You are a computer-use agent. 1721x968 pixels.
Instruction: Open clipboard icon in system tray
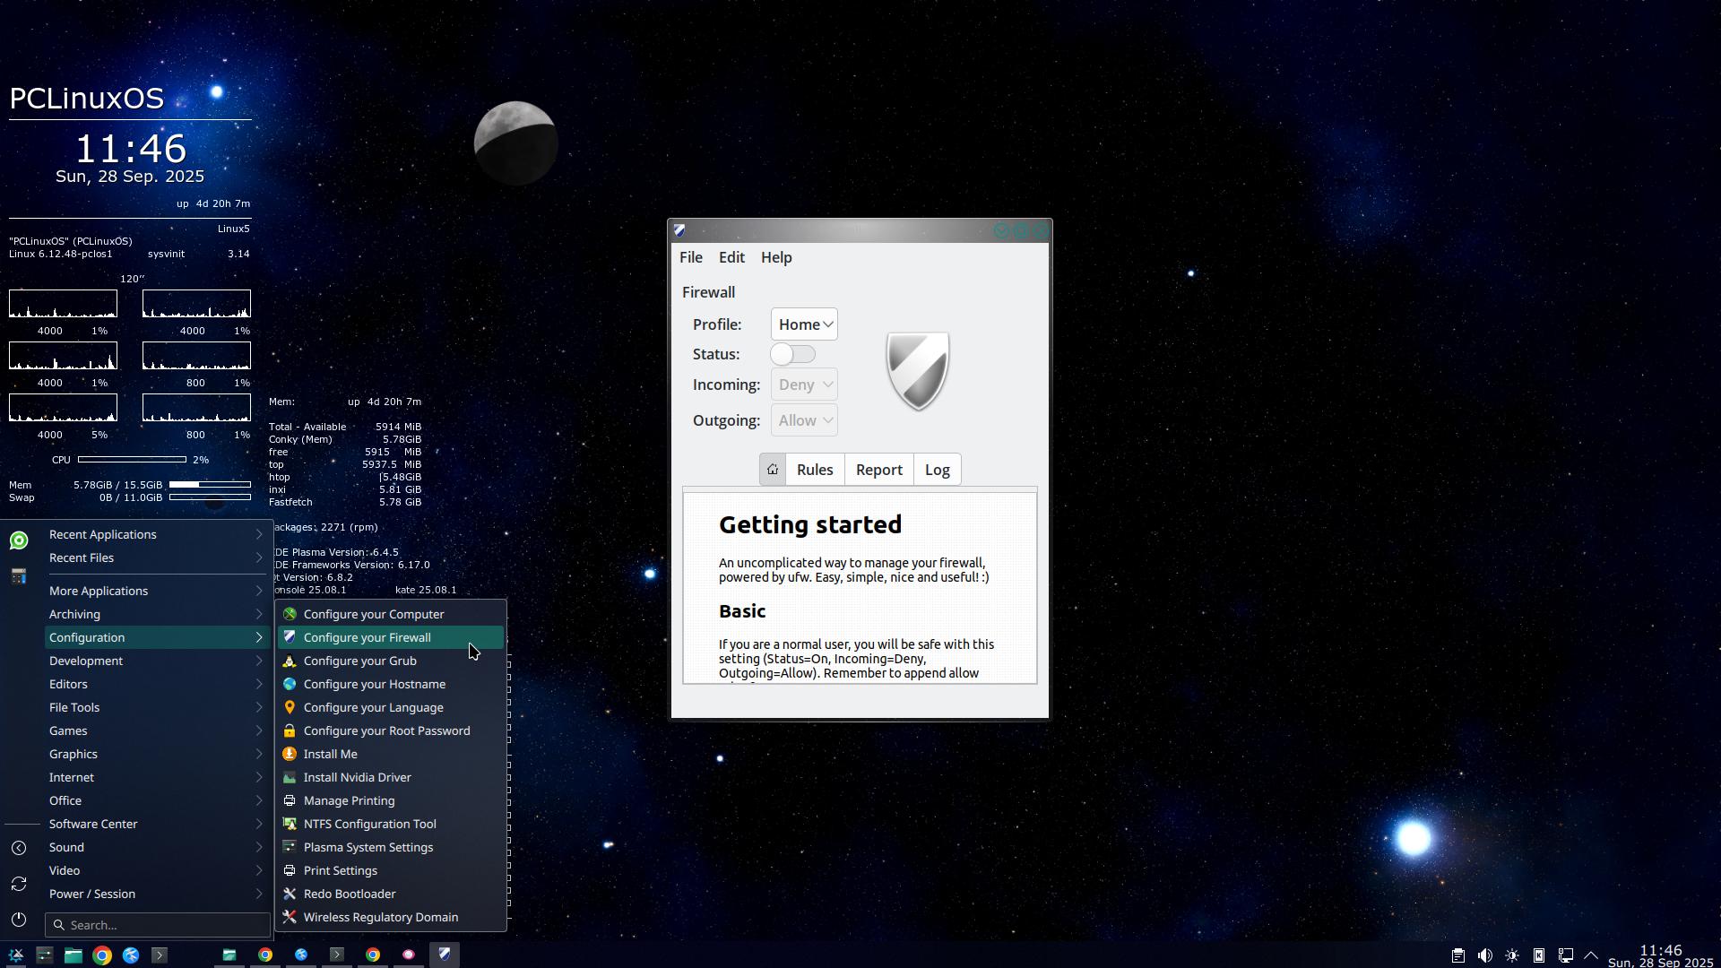(1458, 955)
